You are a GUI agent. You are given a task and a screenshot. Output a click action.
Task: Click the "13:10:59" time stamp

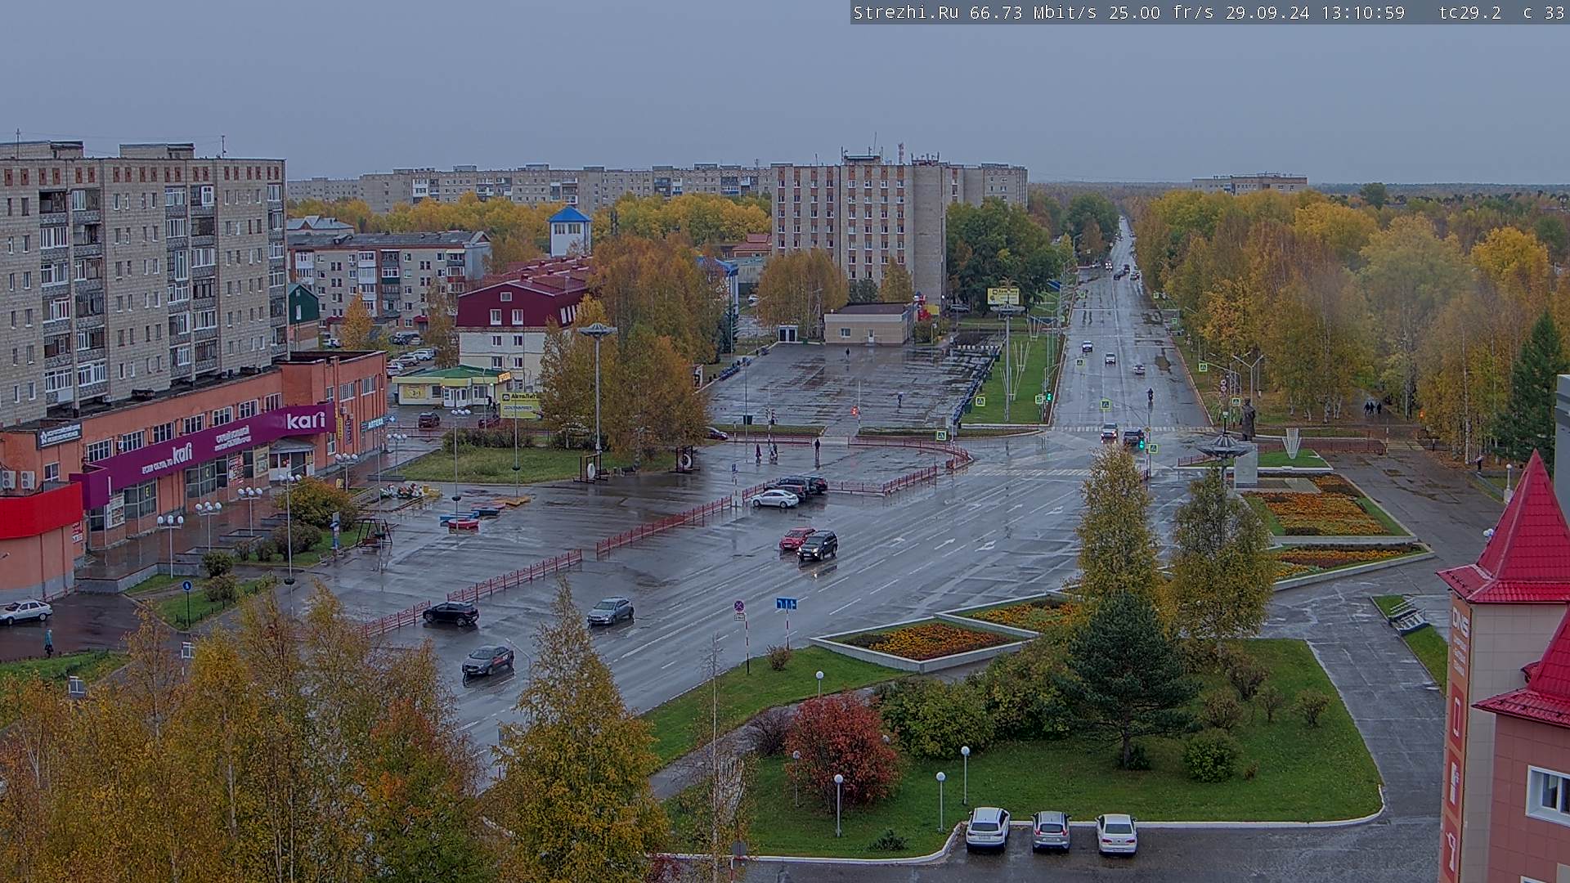pyautogui.click(x=1362, y=12)
